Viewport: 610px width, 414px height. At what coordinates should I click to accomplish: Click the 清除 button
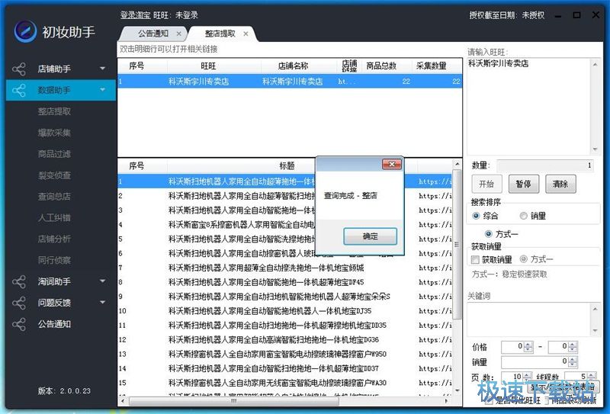560,184
